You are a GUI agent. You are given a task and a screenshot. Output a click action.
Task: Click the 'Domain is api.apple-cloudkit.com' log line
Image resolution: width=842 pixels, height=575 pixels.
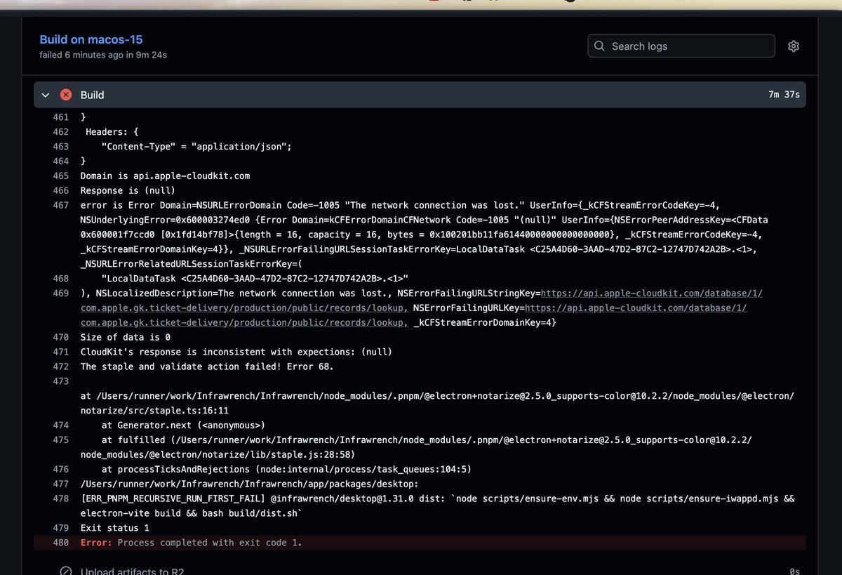165,176
